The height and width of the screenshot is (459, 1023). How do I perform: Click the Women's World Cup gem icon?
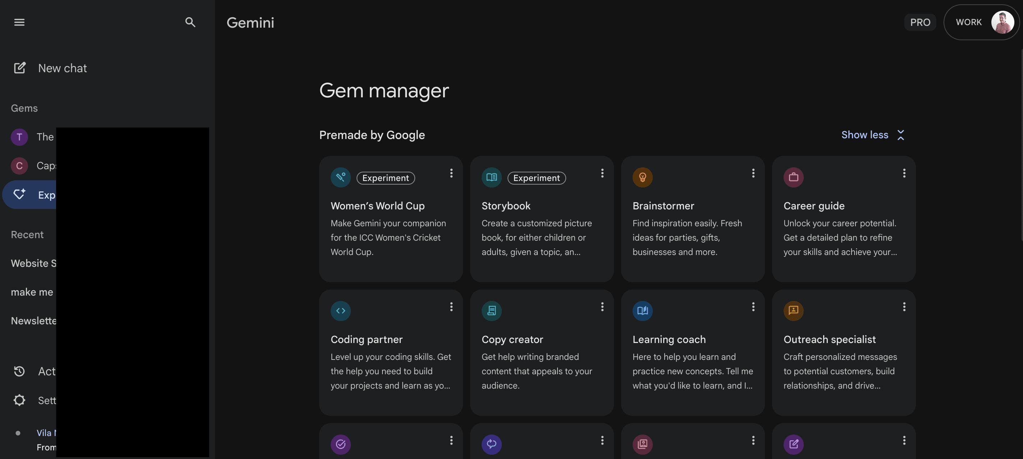[x=340, y=177]
